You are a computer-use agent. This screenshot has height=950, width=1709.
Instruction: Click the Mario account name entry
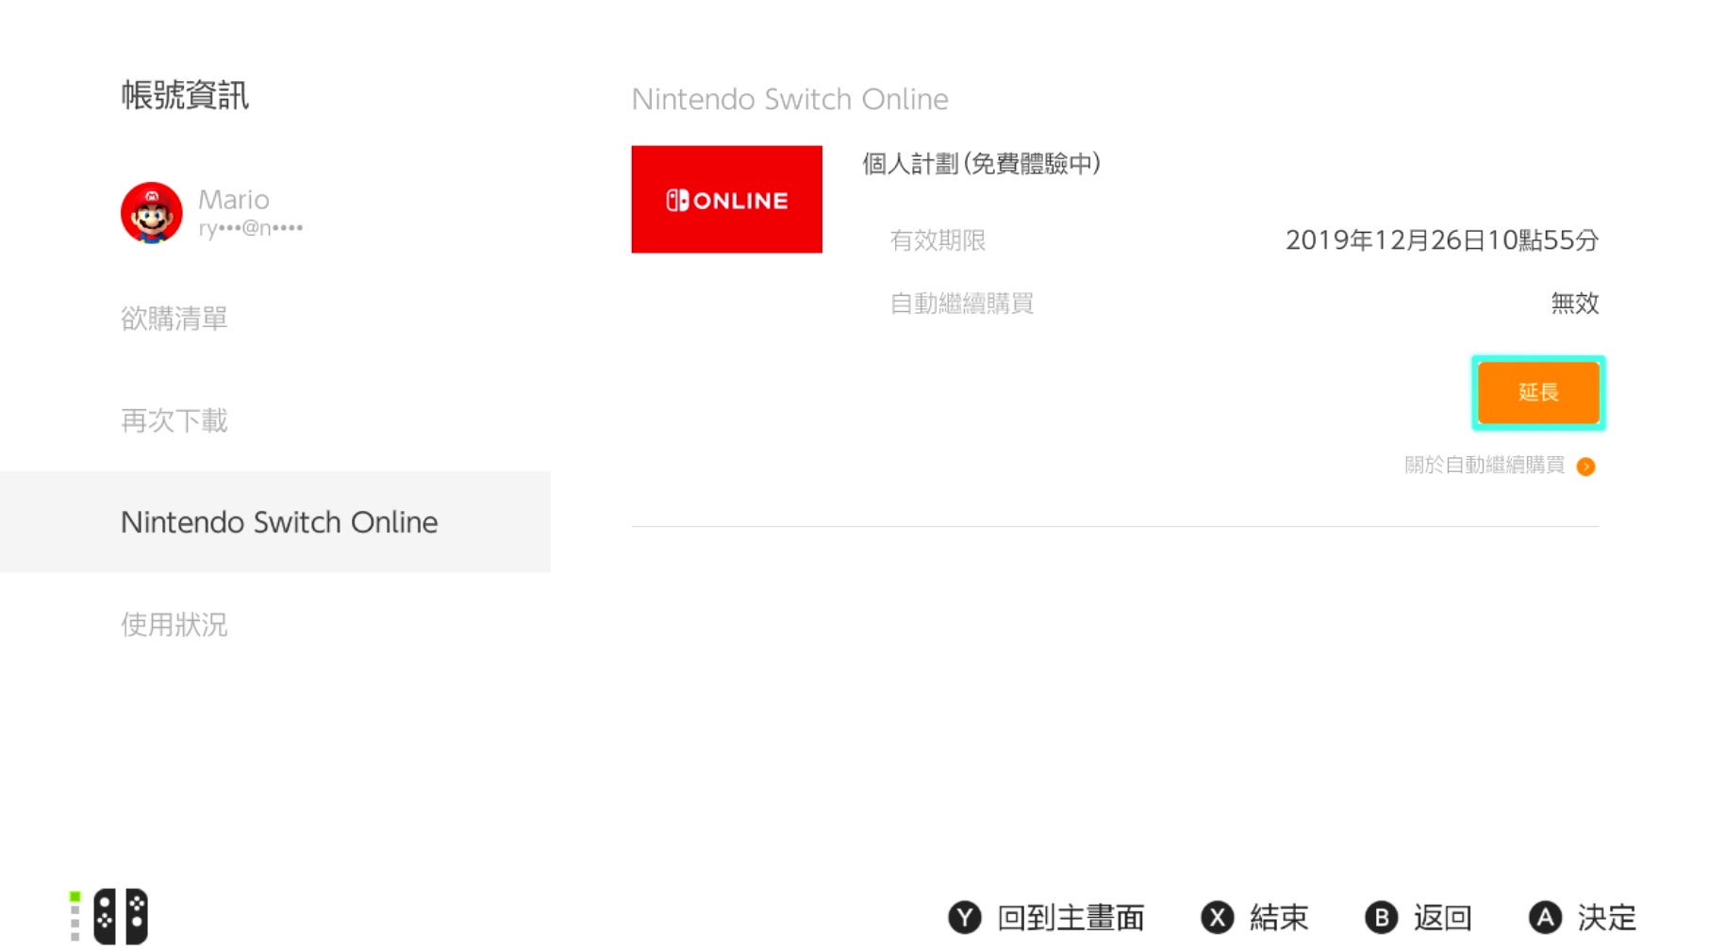234,200
